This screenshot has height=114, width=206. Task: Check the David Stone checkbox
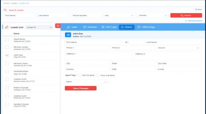(7, 40)
